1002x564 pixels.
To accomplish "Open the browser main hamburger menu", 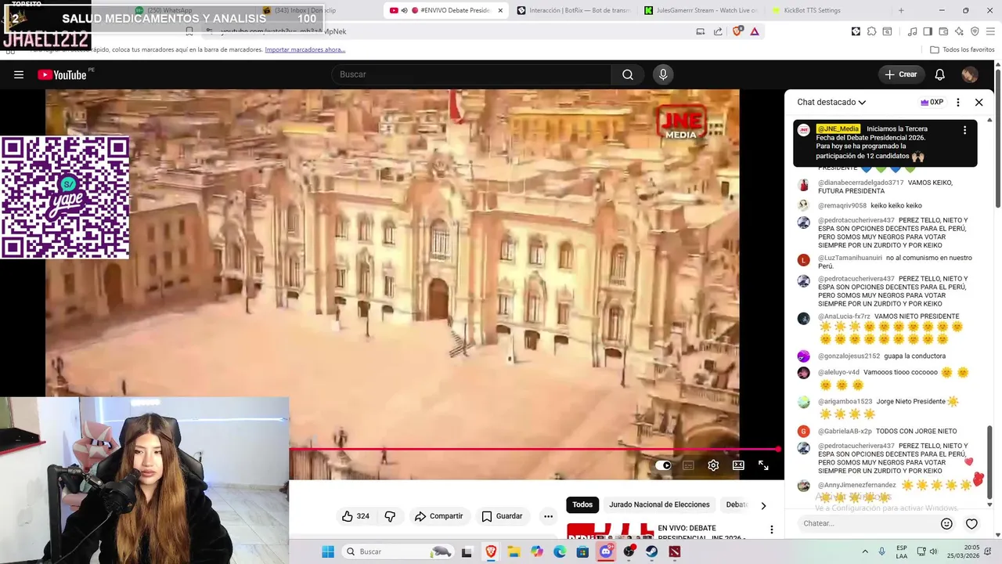I will [x=990, y=31].
